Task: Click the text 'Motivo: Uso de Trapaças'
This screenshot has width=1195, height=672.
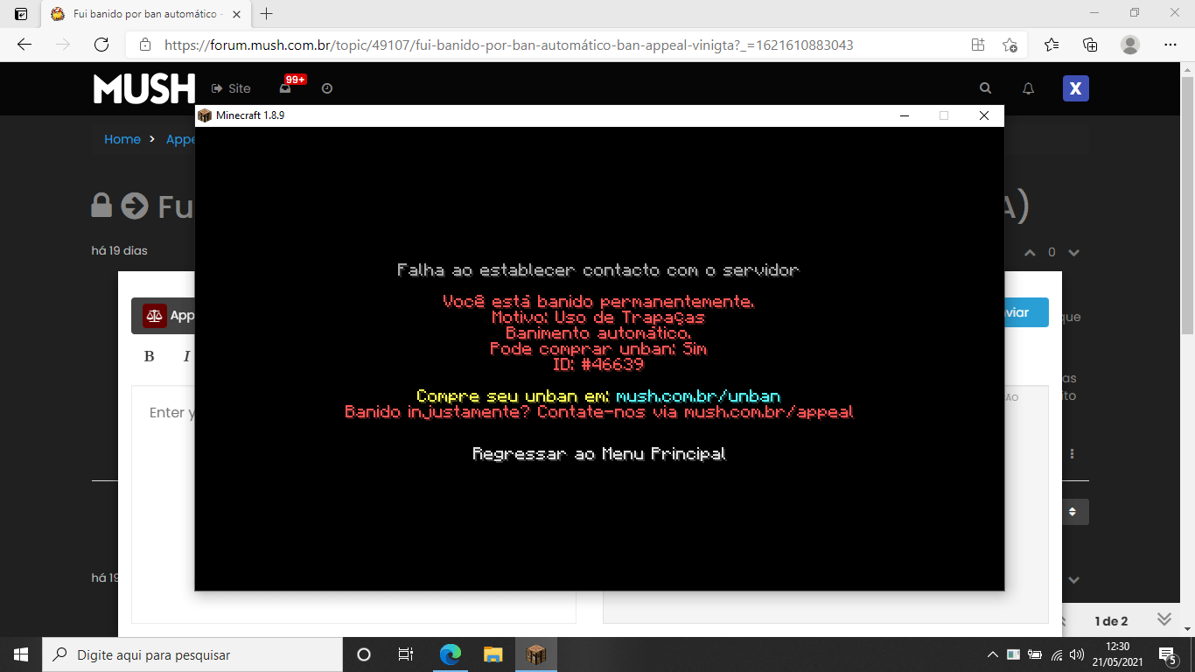Action: tap(598, 318)
